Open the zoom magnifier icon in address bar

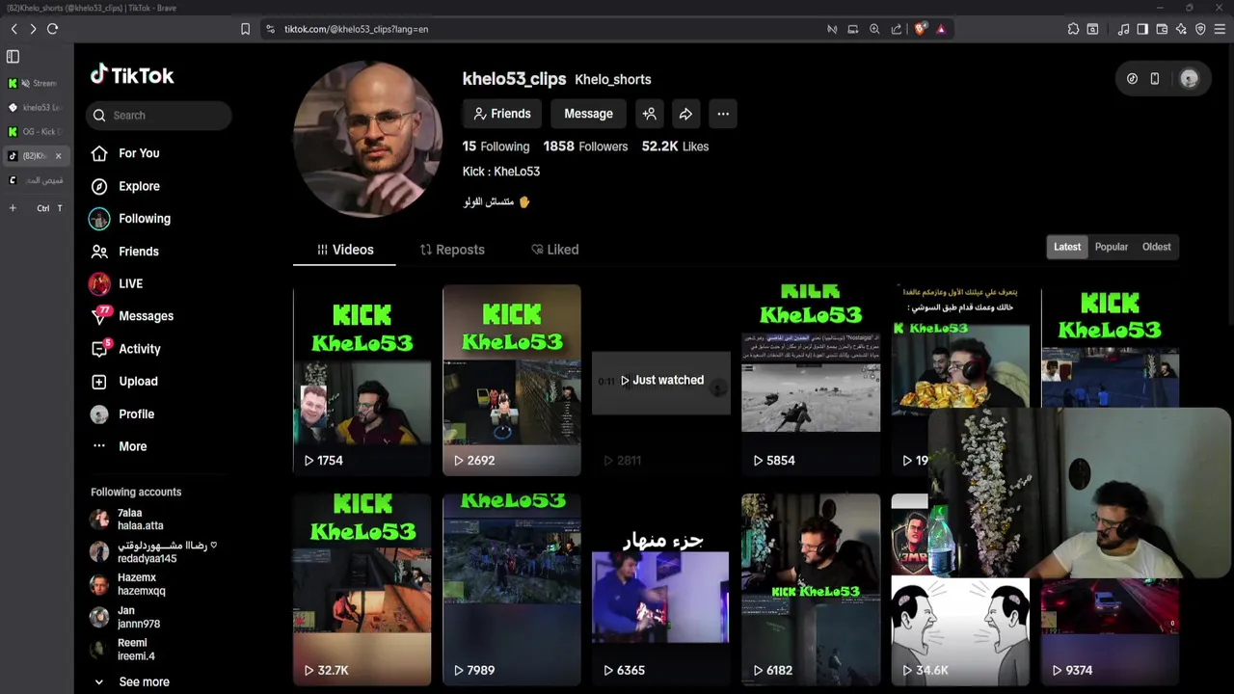pos(874,29)
